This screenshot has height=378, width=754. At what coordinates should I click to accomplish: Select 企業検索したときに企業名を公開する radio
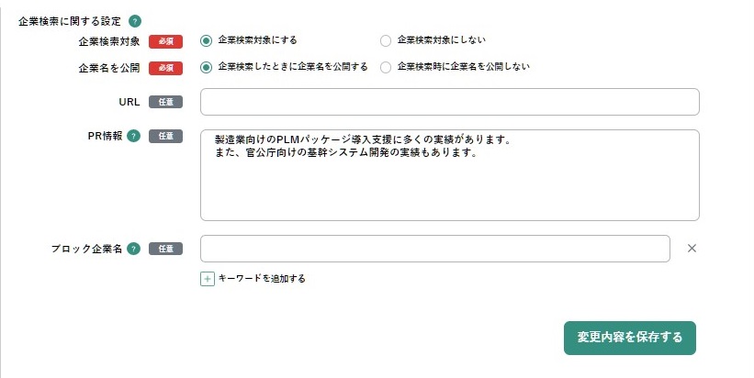click(x=206, y=67)
